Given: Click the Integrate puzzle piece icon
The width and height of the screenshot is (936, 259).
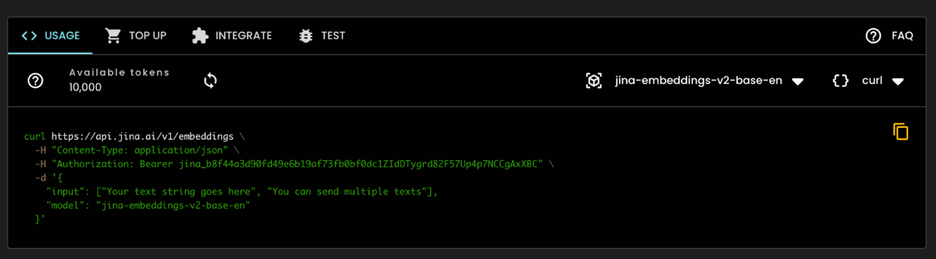Looking at the screenshot, I should (200, 36).
